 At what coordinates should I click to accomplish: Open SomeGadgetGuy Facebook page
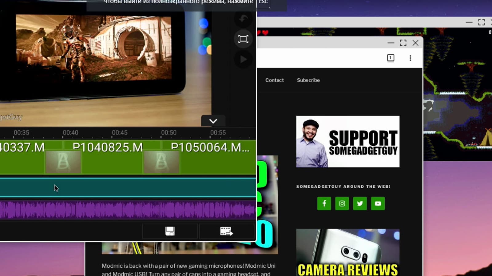coord(324,203)
